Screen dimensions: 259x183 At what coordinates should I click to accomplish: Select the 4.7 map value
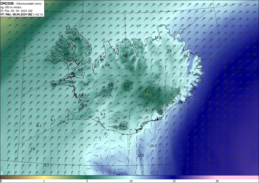66,54
